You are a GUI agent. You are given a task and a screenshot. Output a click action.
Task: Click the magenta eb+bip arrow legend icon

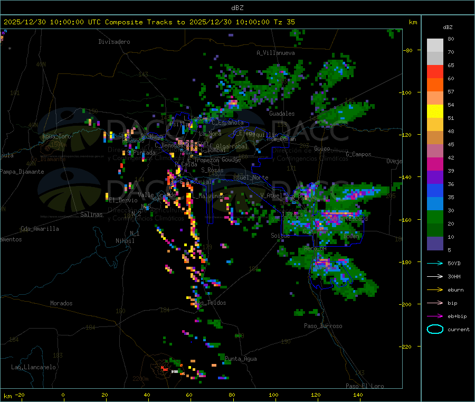pyautogui.click(x=435, y=316)
